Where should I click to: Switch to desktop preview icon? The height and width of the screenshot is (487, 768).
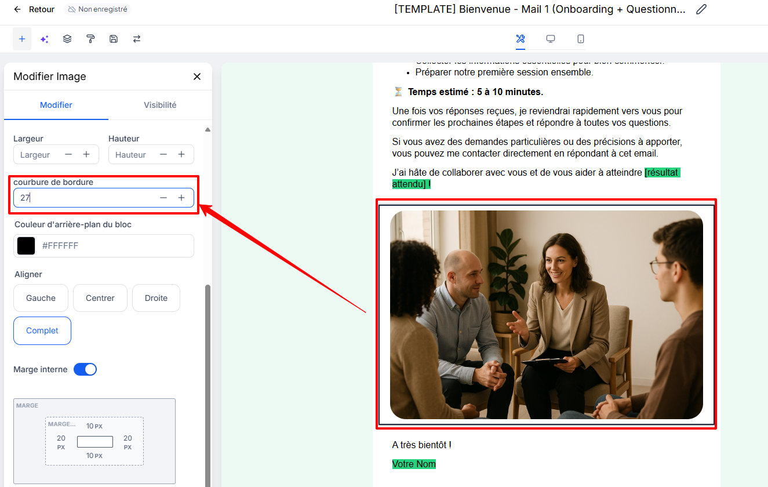coord(551,39)
